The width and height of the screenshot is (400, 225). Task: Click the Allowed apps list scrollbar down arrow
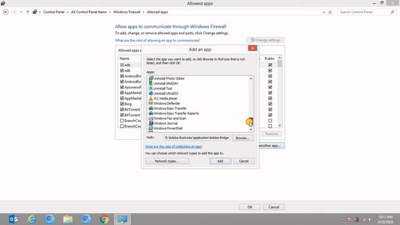point(279,125)
